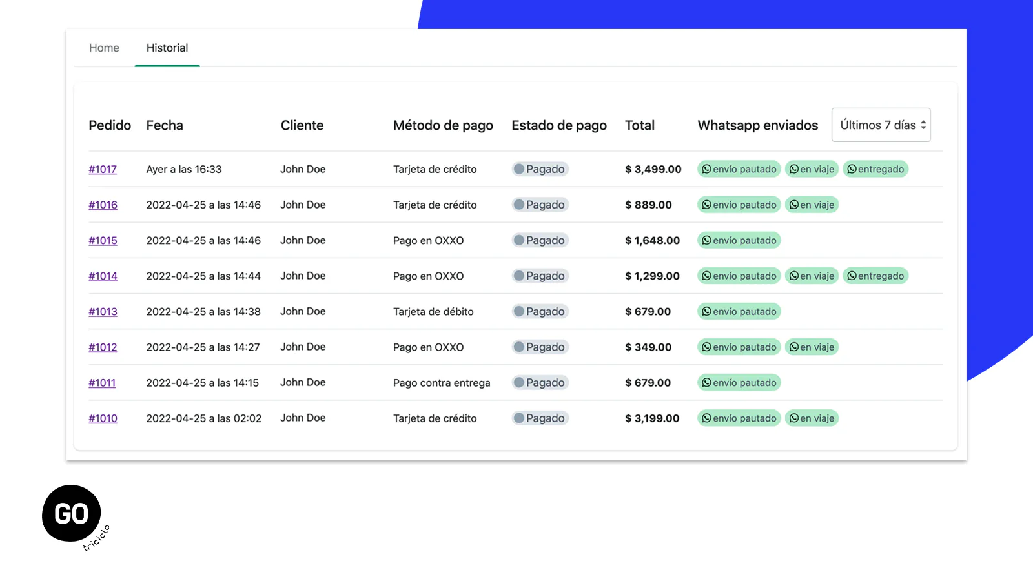Screen dimensions: 1033x581
Task: Open order #1017 link
Action: [103, 169]
